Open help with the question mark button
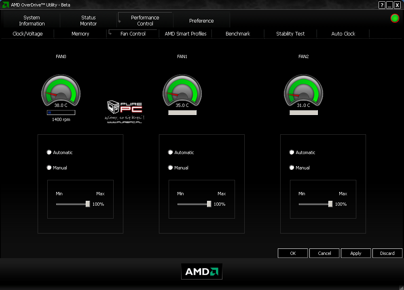 point(382,5)
